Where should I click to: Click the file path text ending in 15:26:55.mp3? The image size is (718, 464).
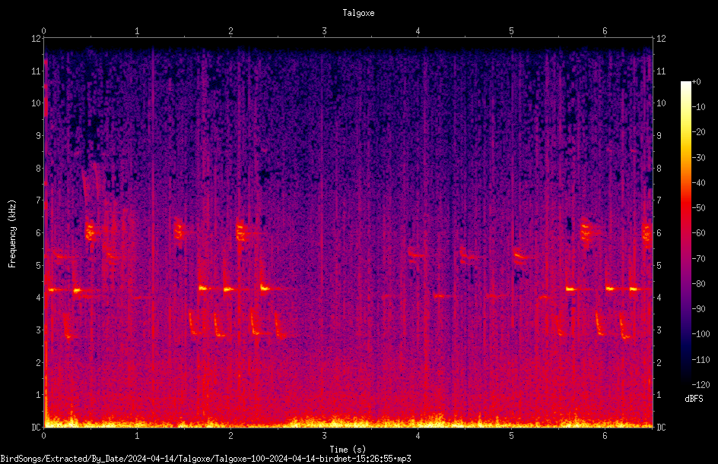click(x=205, y=459)
